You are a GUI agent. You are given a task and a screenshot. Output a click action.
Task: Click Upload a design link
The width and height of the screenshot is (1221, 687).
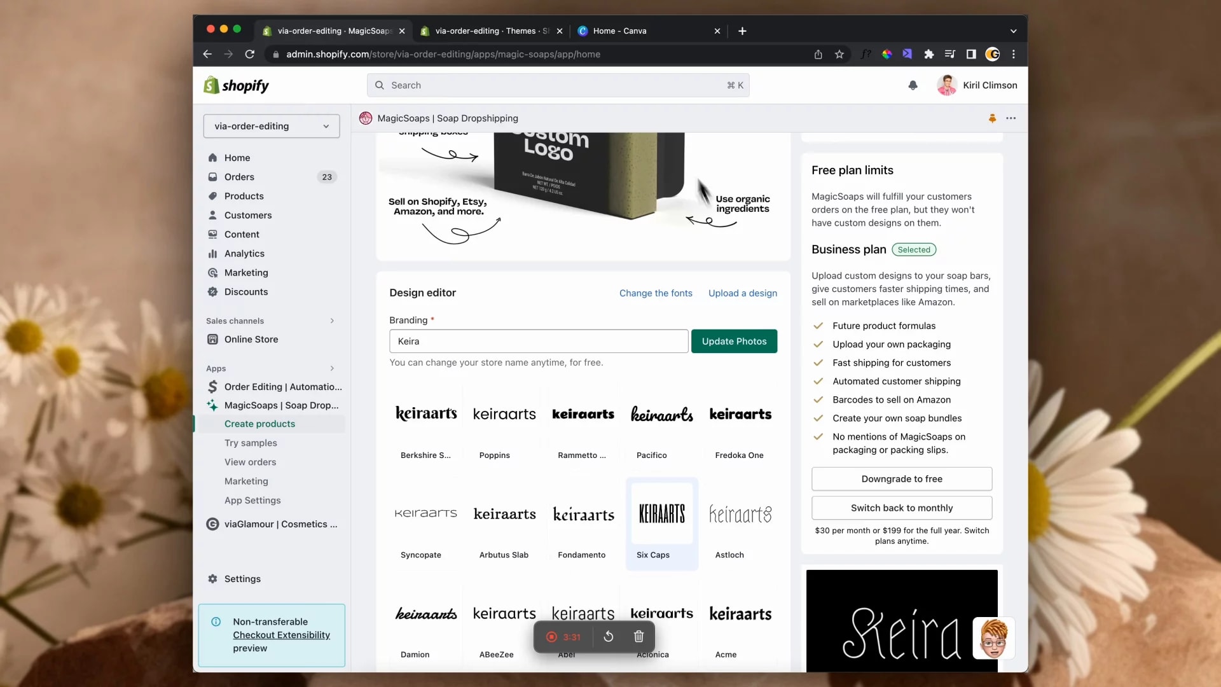point(743,293)
